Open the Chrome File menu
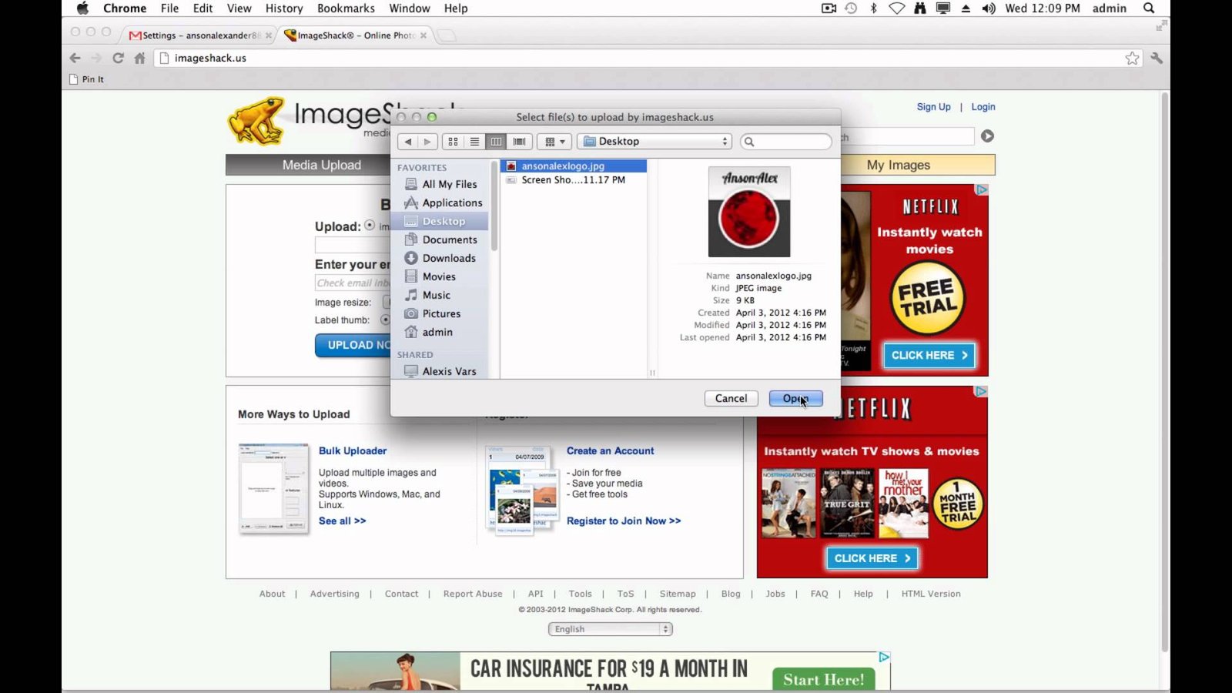Screen dimensions: 1232x693 pos(169,8)
